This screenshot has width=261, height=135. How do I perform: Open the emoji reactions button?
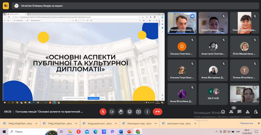[129, 112]
